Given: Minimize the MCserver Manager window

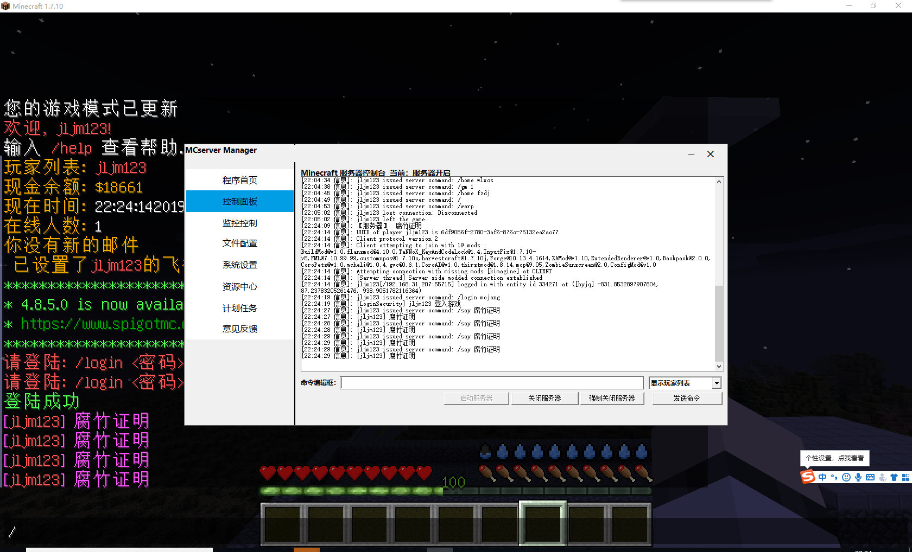Looking at the screenshot, I should (x=691, y=155).
